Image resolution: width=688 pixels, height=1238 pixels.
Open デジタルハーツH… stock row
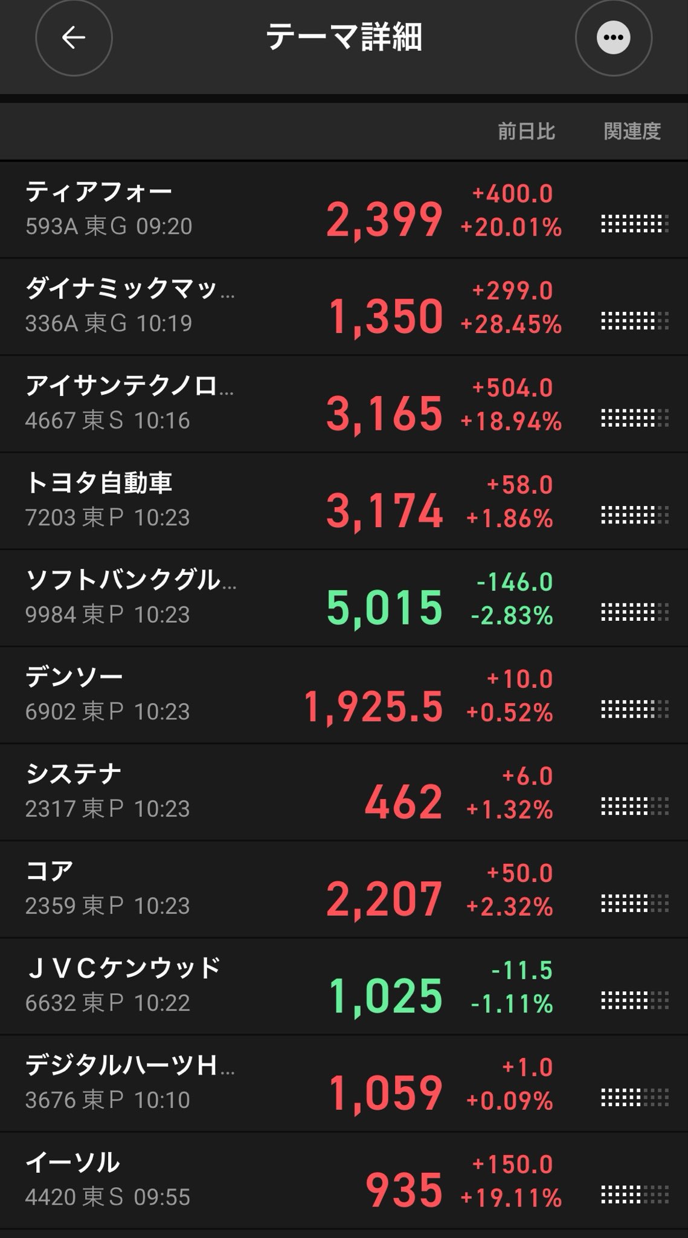click(344, 1084)
